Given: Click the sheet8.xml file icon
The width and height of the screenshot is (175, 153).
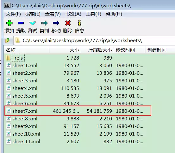Looking at the screenshot, I should [x=9, y=118].
